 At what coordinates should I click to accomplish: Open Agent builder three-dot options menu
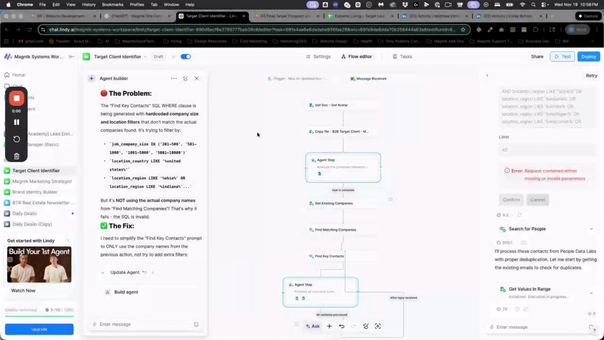click(x=173, y=79)
